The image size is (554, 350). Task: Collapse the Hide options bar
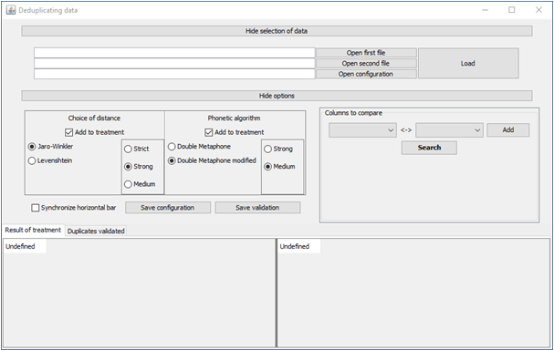pyautogui.click(x=277, y=96)
